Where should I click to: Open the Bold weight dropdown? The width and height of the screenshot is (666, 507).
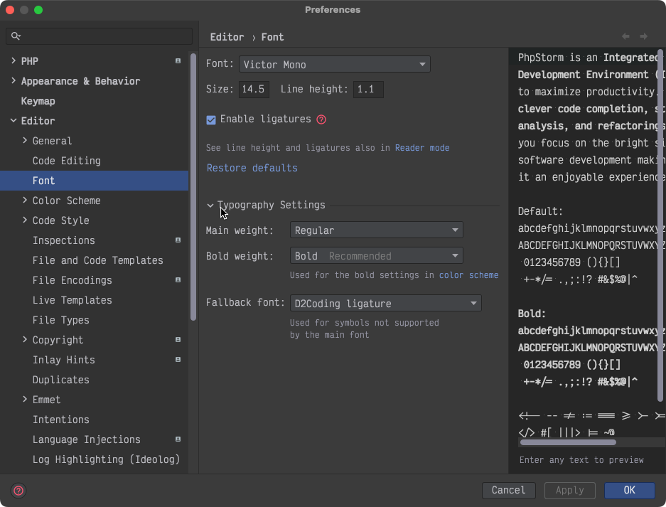click(376, 256)
